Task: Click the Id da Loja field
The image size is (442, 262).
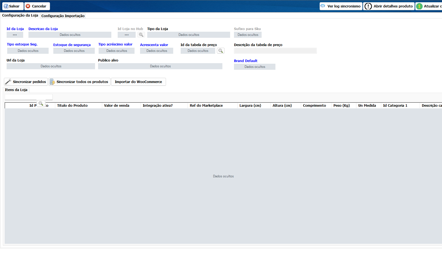Action: (15, 35)
